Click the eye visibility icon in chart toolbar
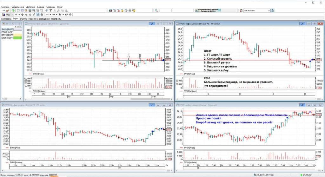325x177 pixels. [x=66, y=15]
